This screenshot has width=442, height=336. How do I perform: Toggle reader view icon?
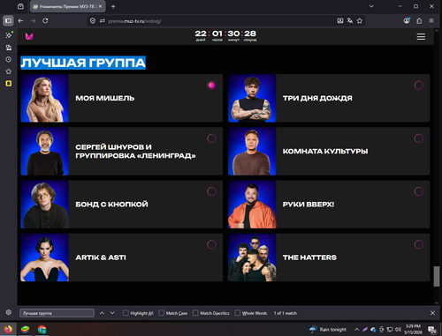point(340,20)
